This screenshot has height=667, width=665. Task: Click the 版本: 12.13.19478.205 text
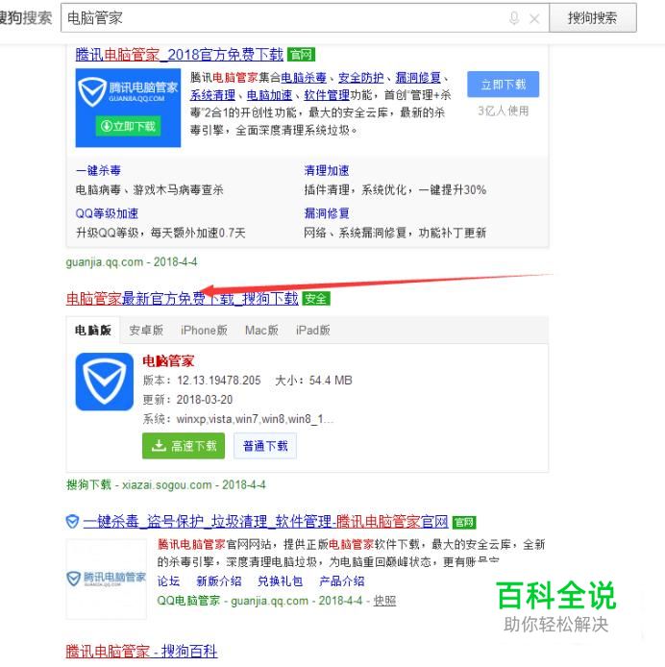coord(202,381)
